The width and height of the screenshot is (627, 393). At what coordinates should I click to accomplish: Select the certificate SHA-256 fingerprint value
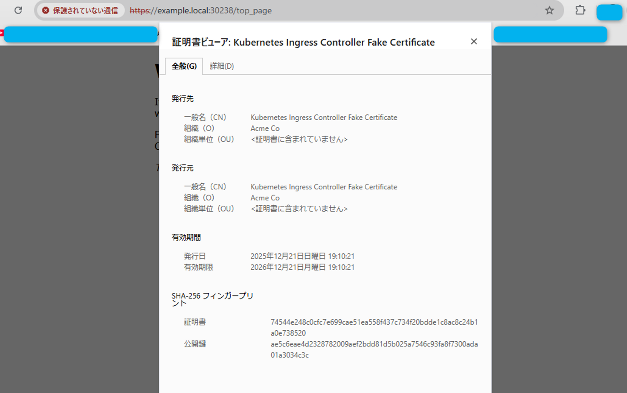click(374, 328)
